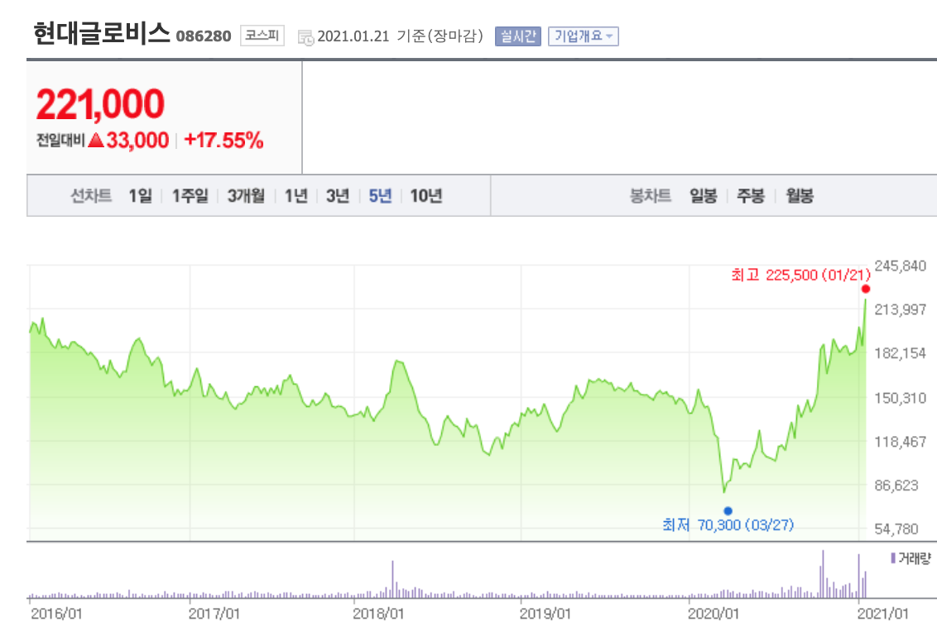
Task: Click the 54,780 y-axis value
Action: (x=896, y=529)
